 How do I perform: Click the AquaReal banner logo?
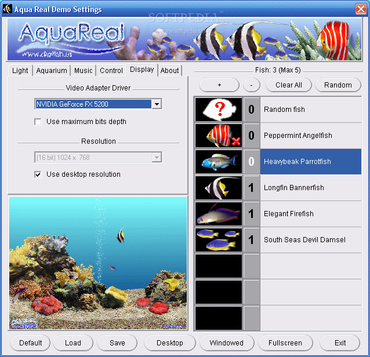(x=72, y=34)
